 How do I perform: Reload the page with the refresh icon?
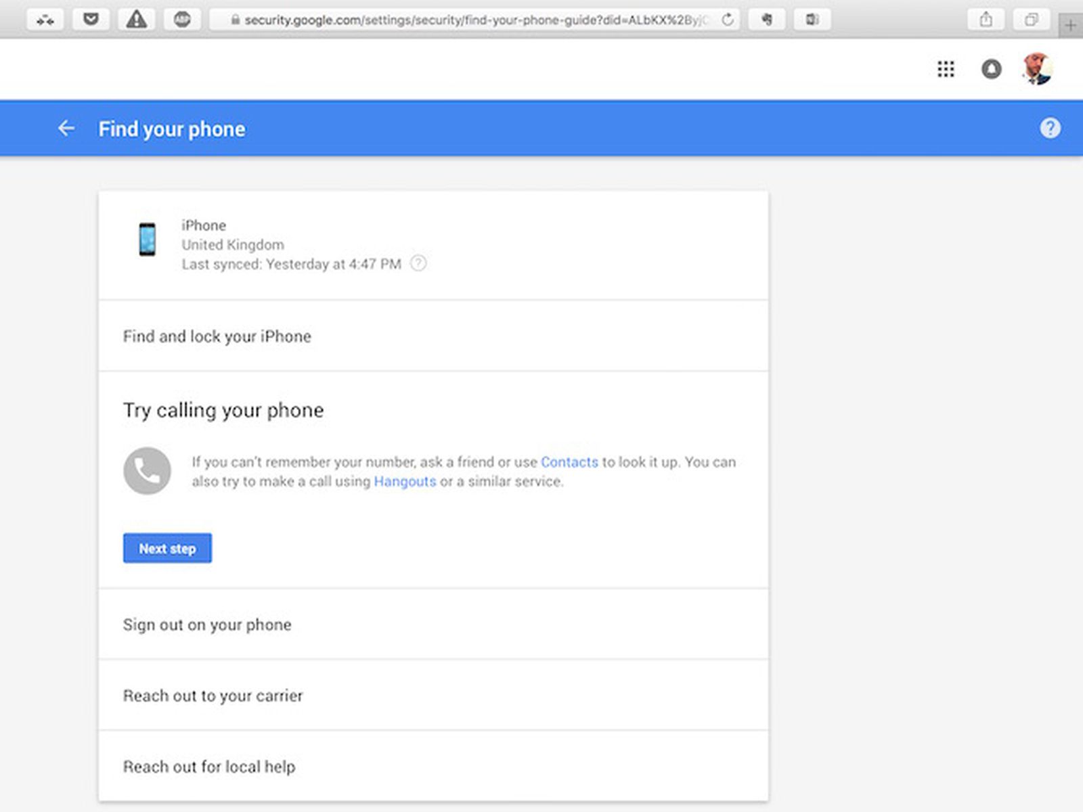728,20
